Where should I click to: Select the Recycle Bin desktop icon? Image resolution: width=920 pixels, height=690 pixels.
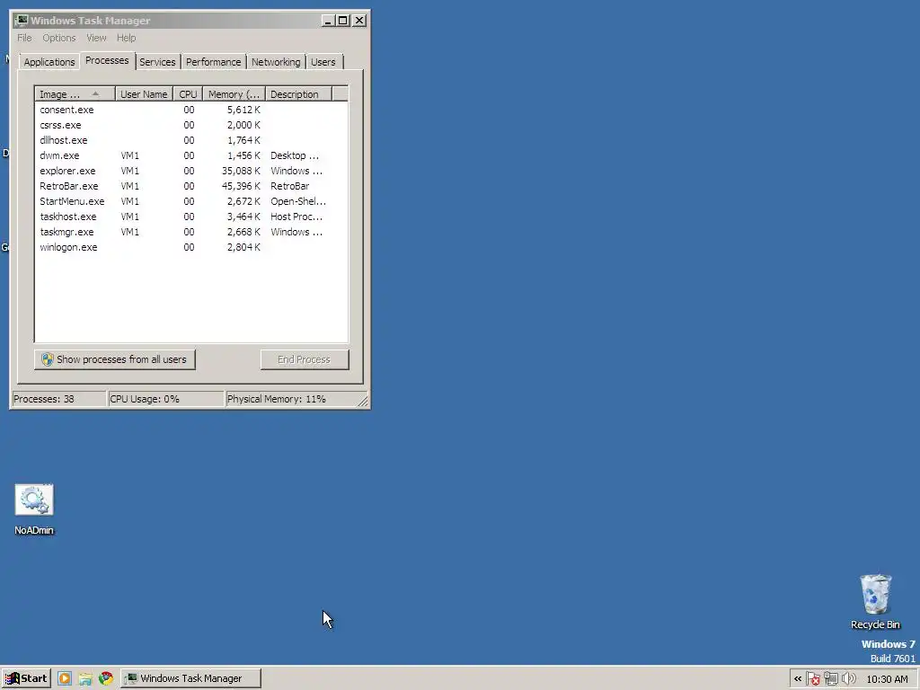point(875,594)
